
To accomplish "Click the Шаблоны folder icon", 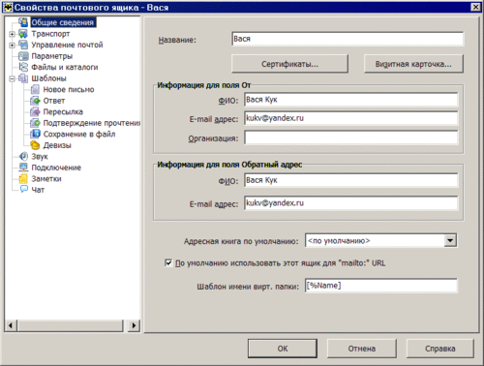I will coord(23,78).
